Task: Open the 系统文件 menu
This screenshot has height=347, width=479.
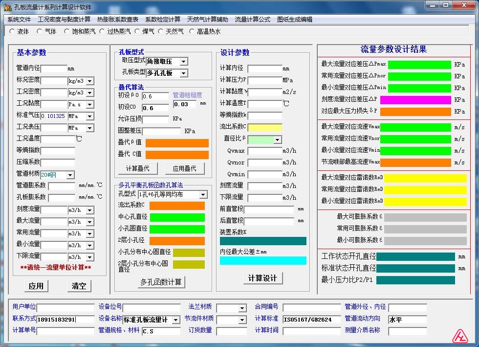Action: (19, 20)
